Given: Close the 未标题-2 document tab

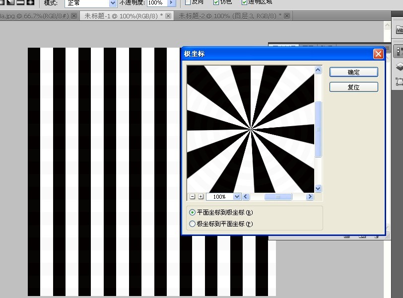Looking at the screenshot, I should click(x=287, y=16).
